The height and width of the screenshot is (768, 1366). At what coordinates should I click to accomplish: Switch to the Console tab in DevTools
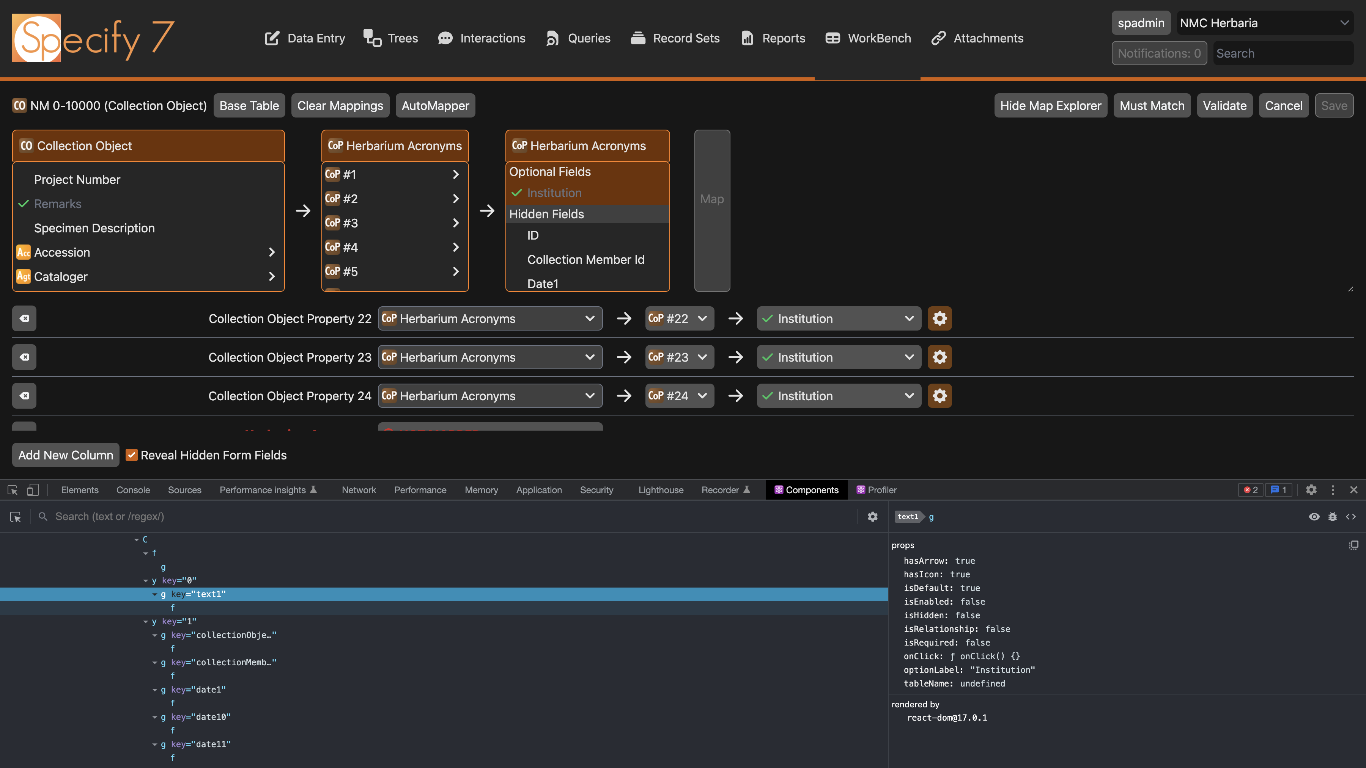[x=132, y=489]
